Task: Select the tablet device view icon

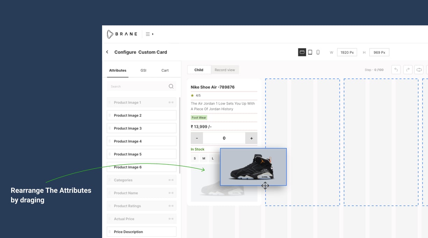Action: (310, 52)
